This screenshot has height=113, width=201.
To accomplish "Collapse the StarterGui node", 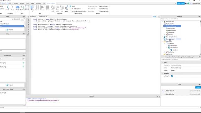I will (162, 41).
